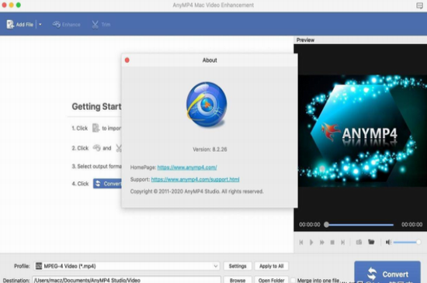The width and height of the screenshot is (427, 283).
Task: Stop playback with the stop button
Action: [x=332, y=242]
